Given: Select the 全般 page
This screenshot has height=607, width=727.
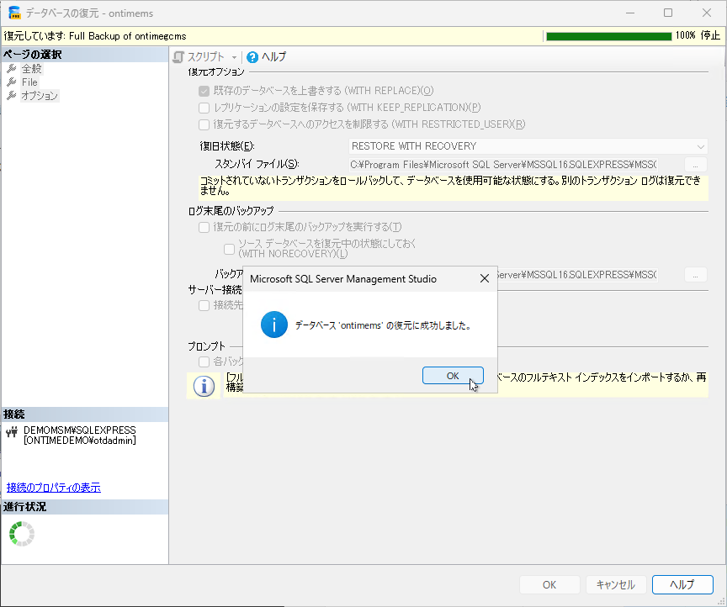Looking at the screenshot, I should pyautogui.click(x=31, y=69).
